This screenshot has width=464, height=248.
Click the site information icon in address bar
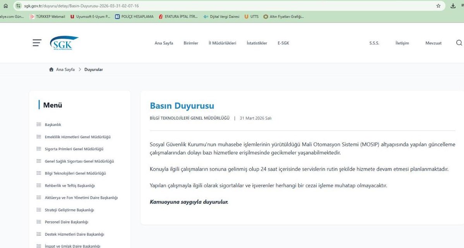point(19,6)
